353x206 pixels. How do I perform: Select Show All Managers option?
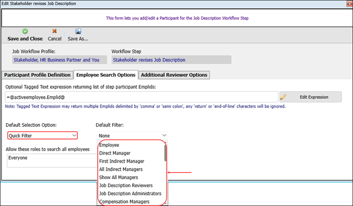(118, 177)
